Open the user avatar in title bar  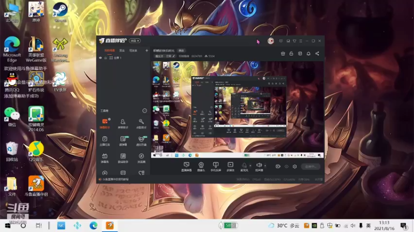click(271, 41)
